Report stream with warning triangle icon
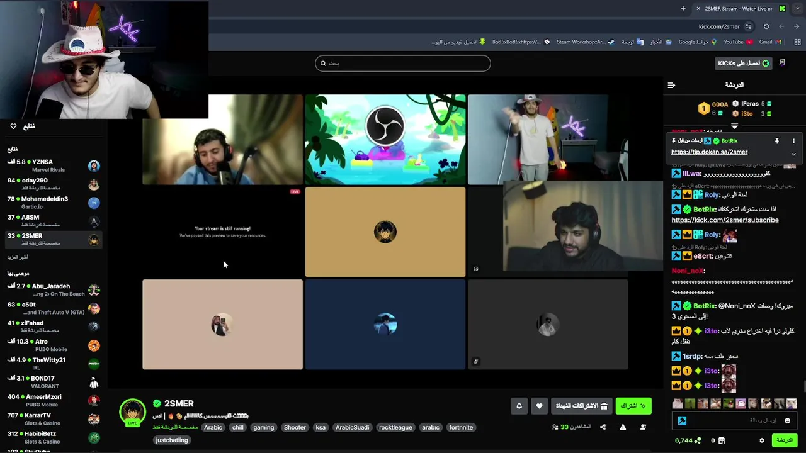Screen dimensions: 806x453 coord(623,427)
